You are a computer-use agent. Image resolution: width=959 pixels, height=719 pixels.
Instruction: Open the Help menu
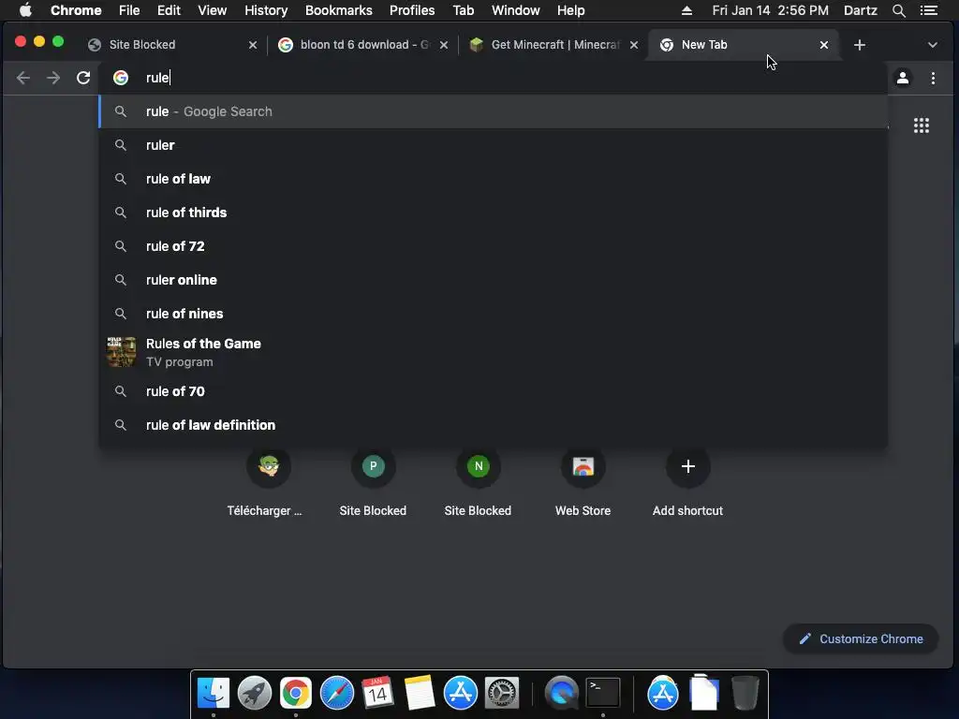570,10
